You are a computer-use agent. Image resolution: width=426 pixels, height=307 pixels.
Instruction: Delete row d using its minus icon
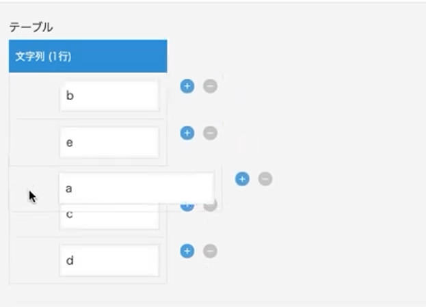211,251
